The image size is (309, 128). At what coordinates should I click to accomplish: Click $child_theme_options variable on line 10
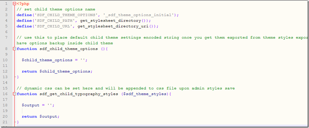point(47,60)
